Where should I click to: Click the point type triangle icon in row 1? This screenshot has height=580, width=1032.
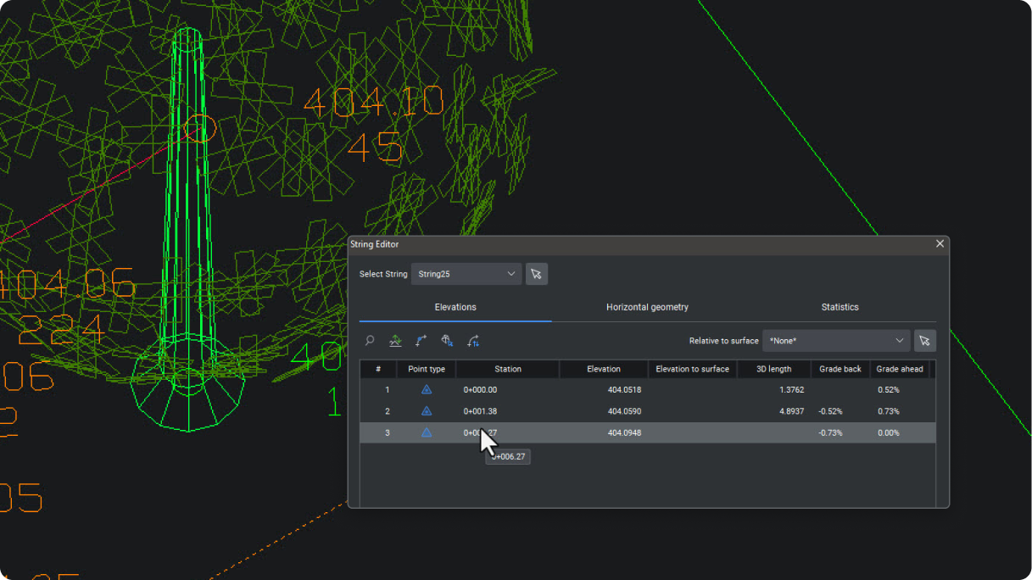(x=427, y=390)
